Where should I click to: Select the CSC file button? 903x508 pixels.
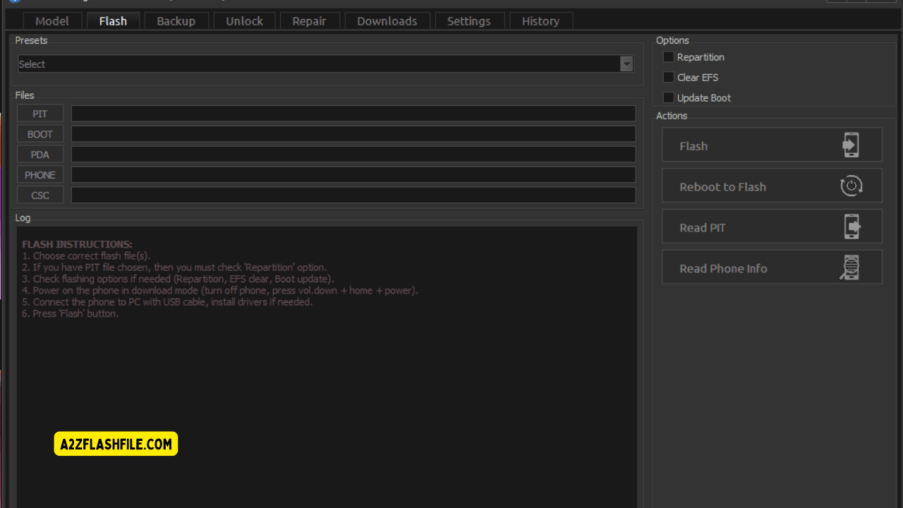(x=40, y=195)
